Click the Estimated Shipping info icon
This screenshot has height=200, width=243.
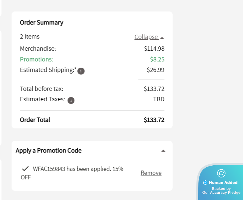81,71
